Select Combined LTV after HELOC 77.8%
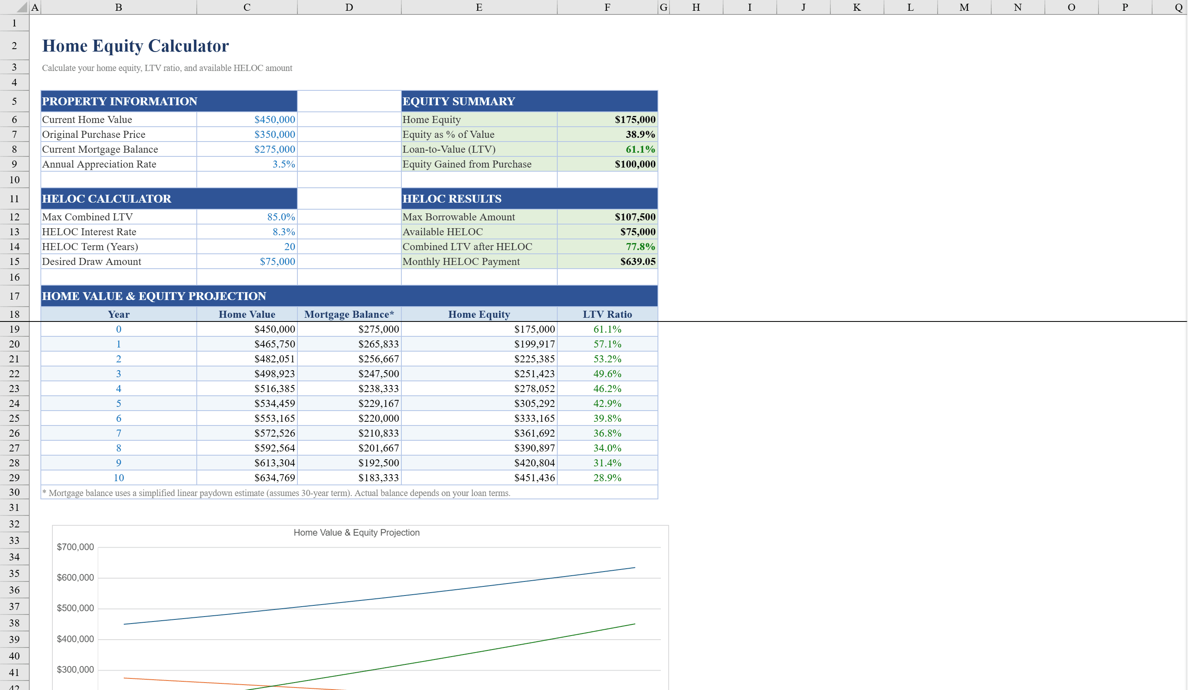This screenshot has width=1188, height=690. tap(608, 247)
